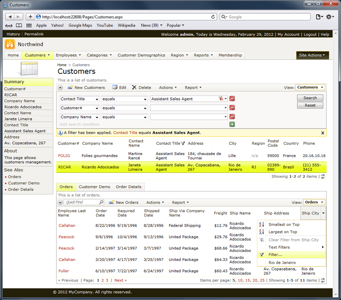Toggle the Orders quick find expander arrow
Viewport: 341px width, 300px height.
[60, 202]
